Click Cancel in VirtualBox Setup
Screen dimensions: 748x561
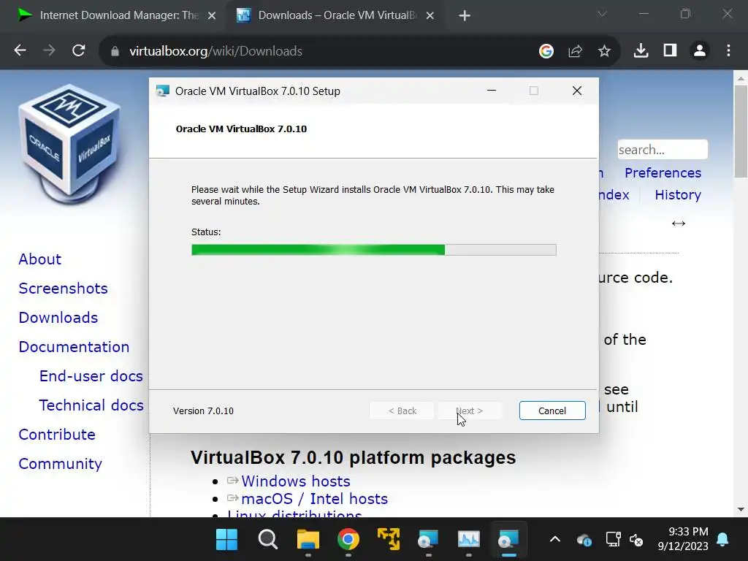(552, 411)
